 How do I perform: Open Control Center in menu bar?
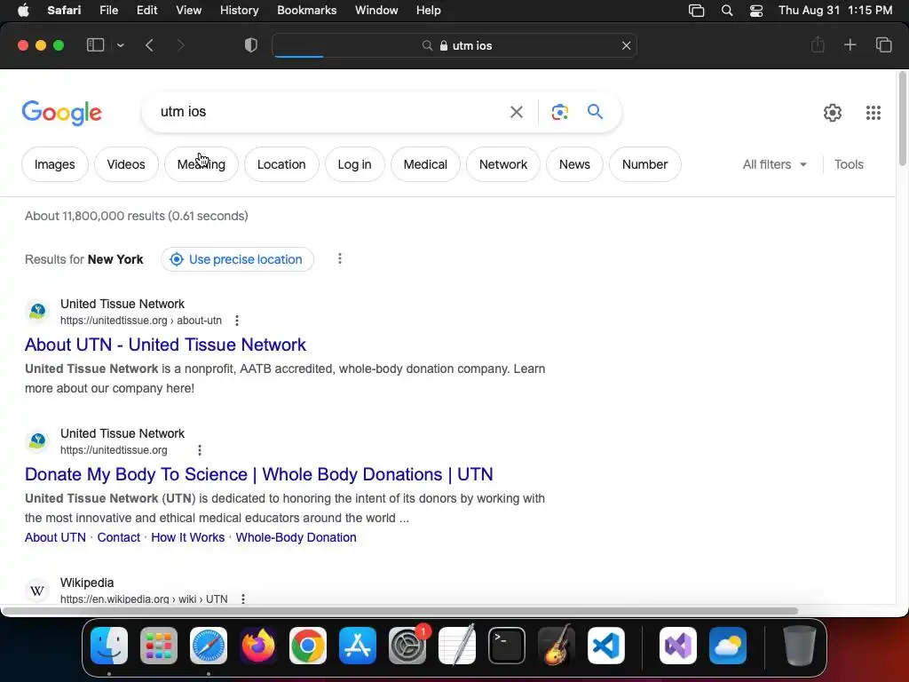point(756,11)
